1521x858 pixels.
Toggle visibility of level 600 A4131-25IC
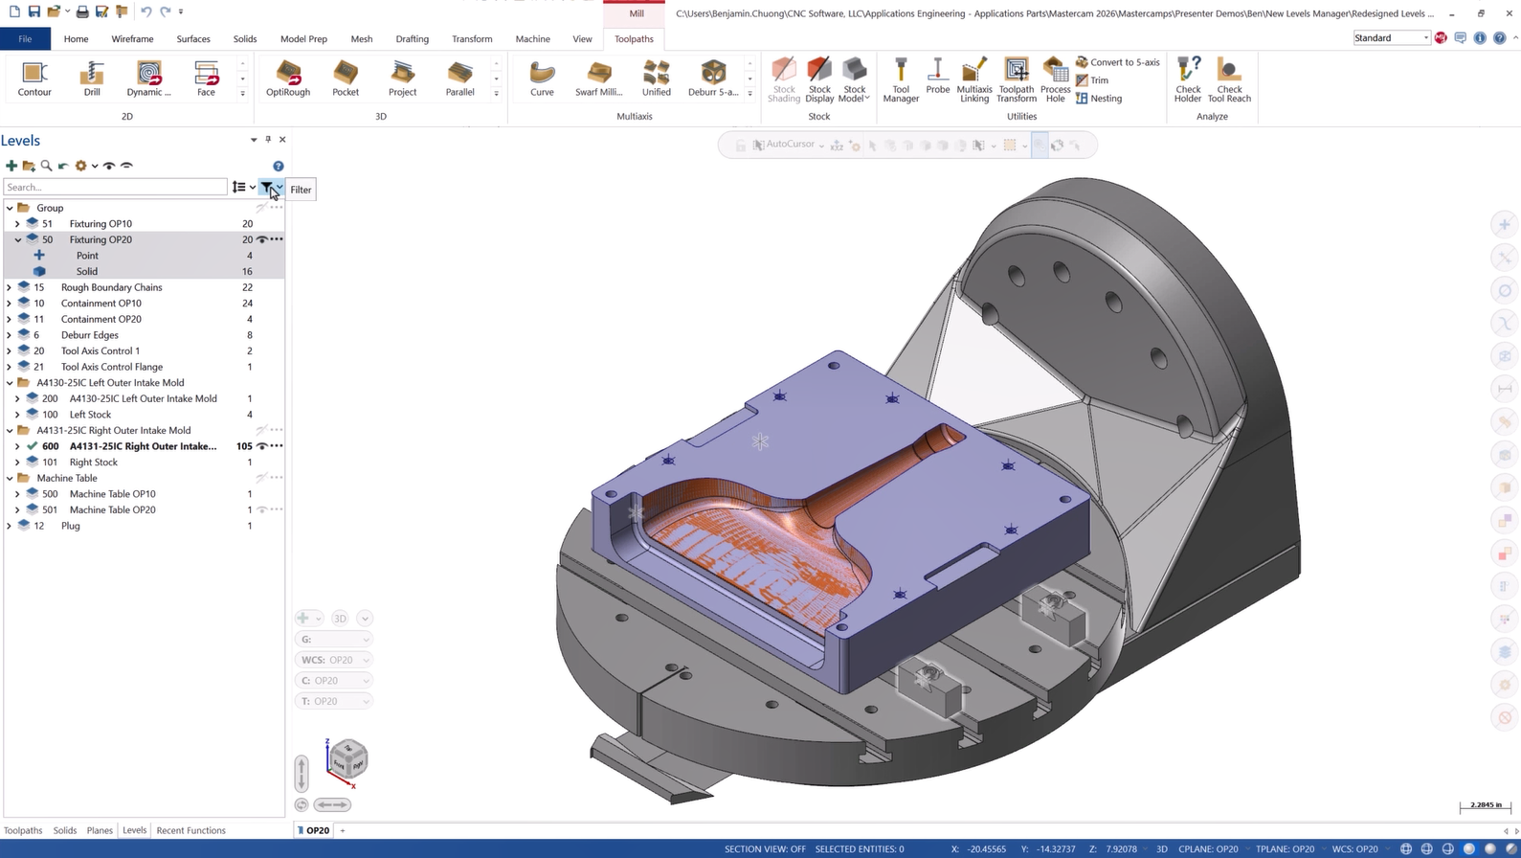(x=261, y=446)
